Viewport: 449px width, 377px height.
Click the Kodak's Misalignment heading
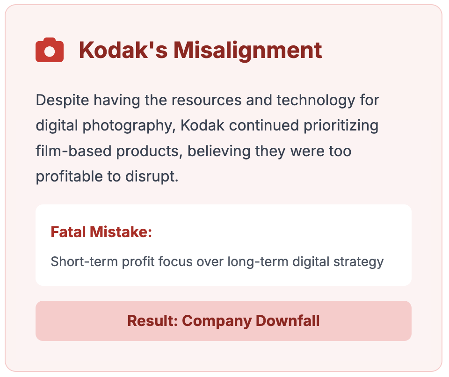pos(201,50)
